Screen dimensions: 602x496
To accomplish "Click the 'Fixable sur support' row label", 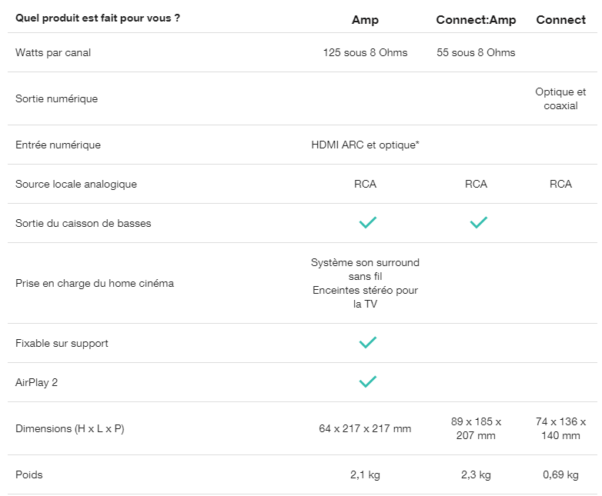I will click(x=62, y=343).
